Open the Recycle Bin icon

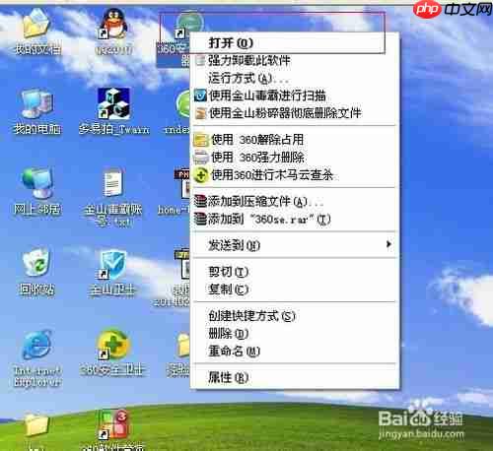36,262
